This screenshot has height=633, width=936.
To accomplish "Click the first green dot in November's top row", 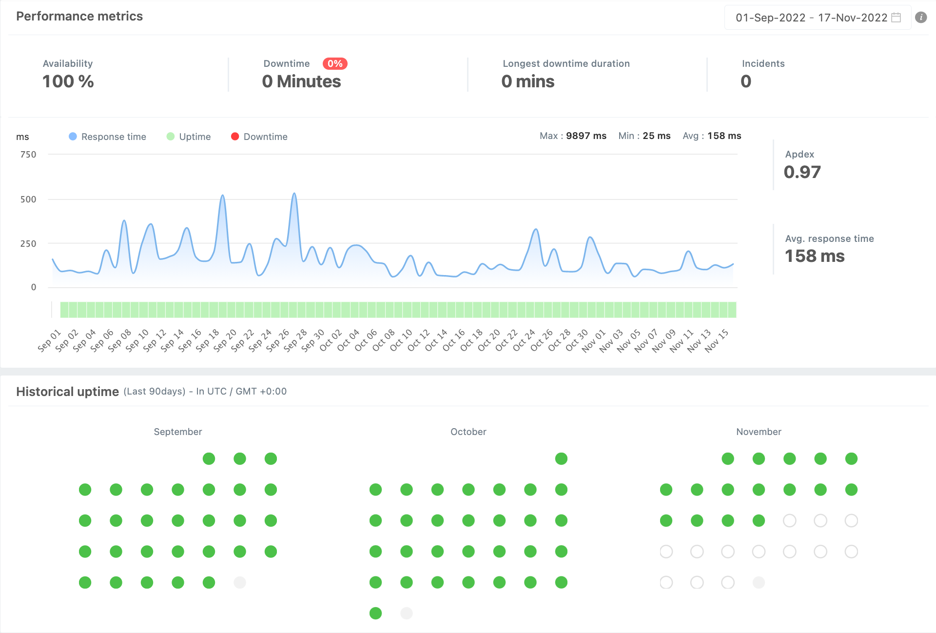I will pos(728,458).
